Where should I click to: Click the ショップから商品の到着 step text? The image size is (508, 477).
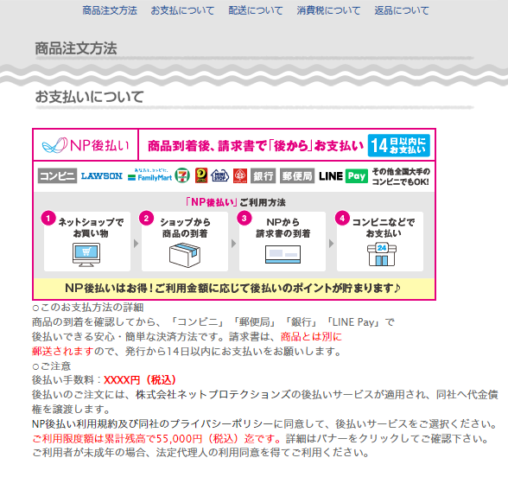point(185,227)
